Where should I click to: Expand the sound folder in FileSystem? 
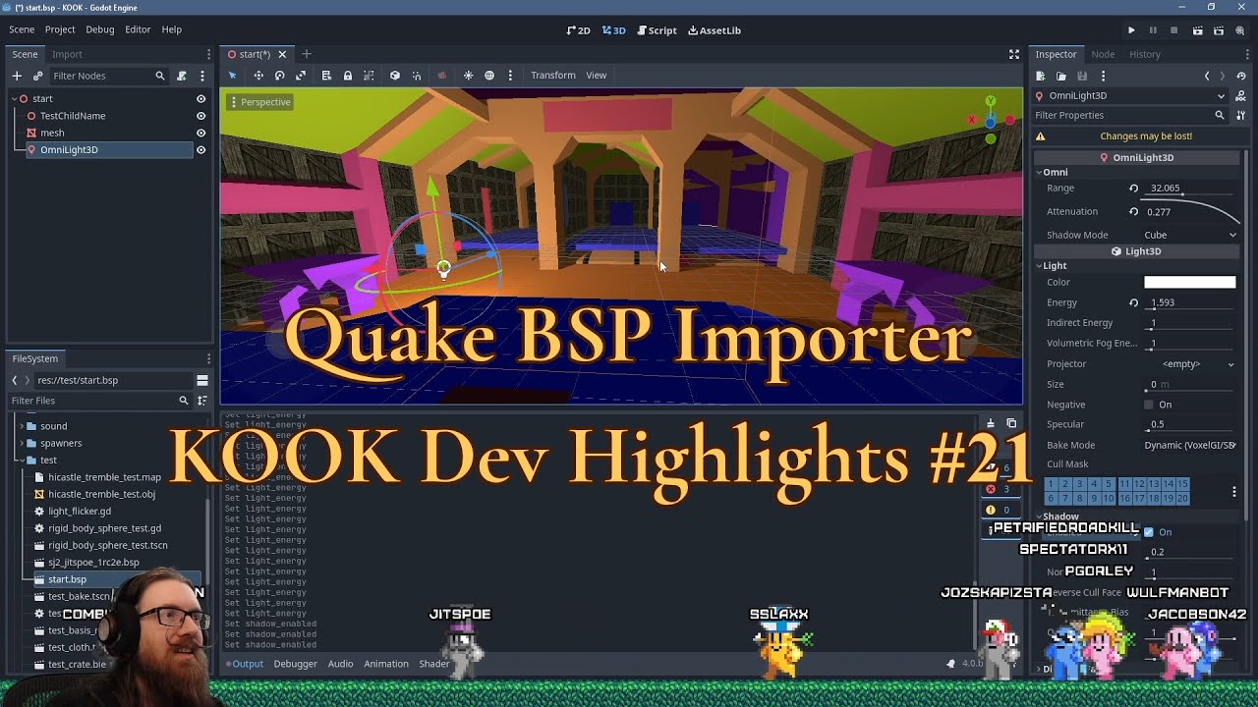(x=22, y=426)
